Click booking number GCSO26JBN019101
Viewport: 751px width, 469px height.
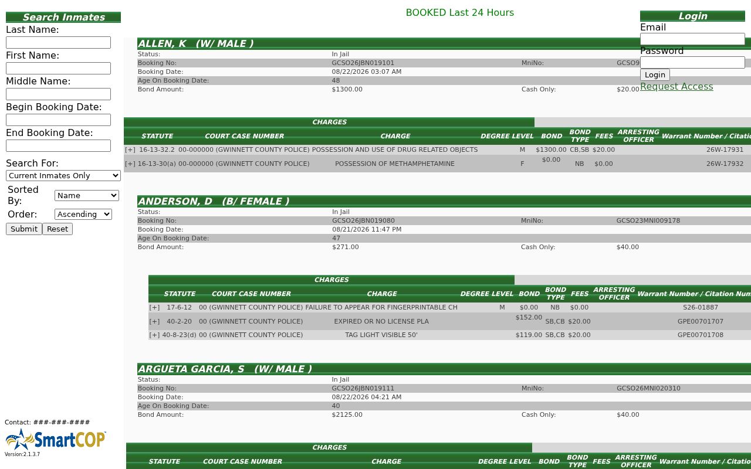(363, 63)
